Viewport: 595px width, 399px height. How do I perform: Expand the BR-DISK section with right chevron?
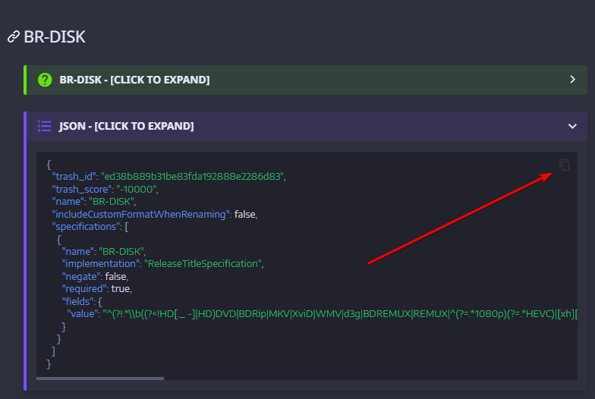point(573,80)
